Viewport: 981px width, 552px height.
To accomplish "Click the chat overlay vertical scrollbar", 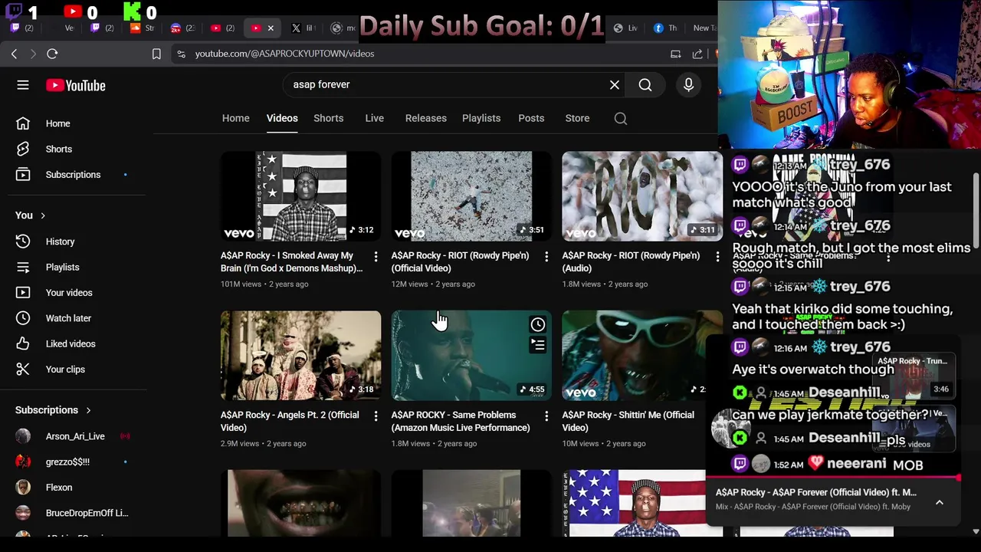I will pyautogui.click(x=976, y=212).
